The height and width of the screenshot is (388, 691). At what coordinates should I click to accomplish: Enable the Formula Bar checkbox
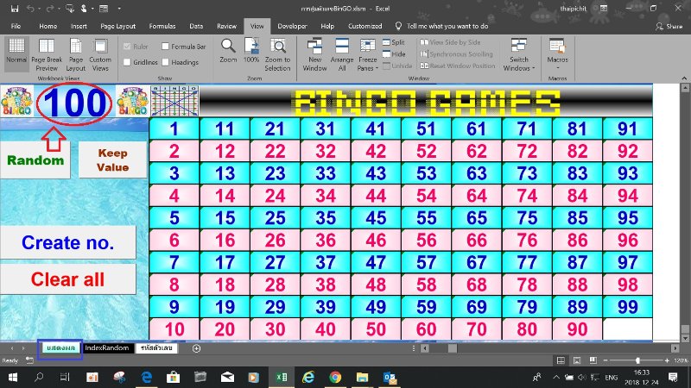pyautogui.click(x=166, y=47)
